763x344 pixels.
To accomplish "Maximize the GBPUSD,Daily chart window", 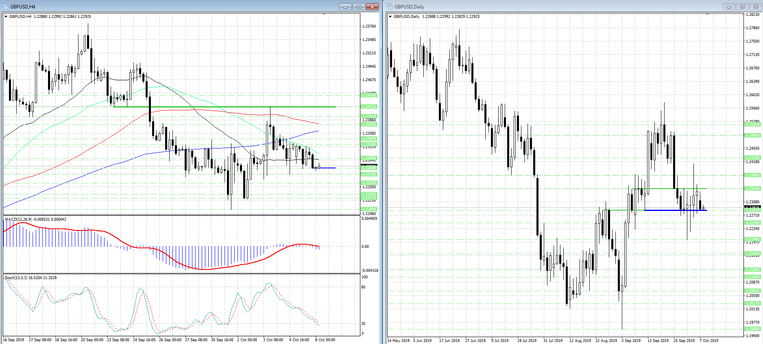I will [742, 6].
